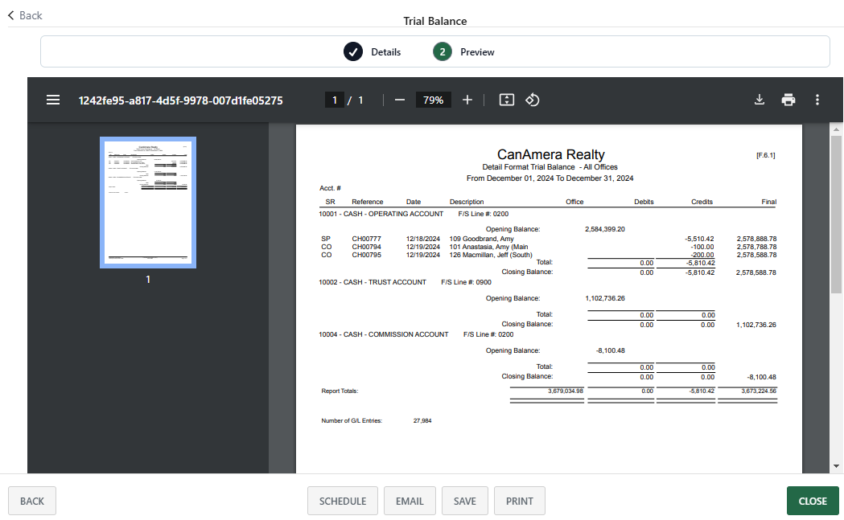844x520 pixels.
Task: Click the completed Details checkmark icon
Action: coord(352,51)
